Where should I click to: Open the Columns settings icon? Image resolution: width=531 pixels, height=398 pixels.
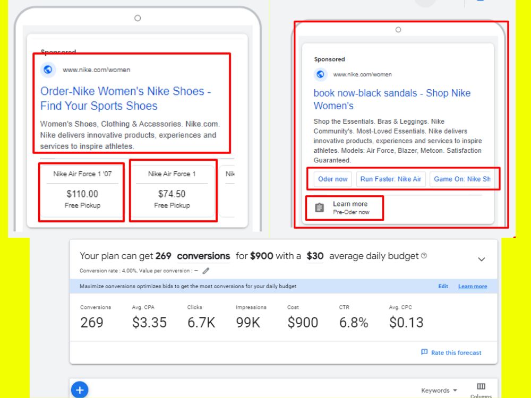click(x=481, y=386)
